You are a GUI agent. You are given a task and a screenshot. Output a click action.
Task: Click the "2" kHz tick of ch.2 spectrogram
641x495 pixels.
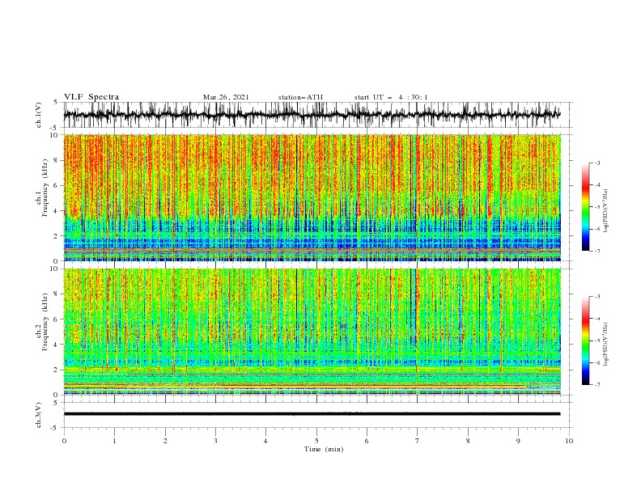tap(57, 370)
